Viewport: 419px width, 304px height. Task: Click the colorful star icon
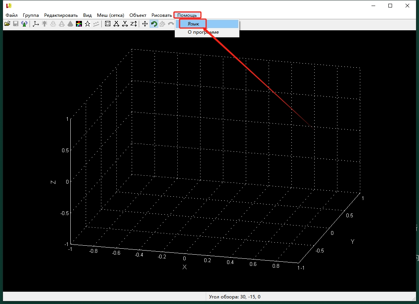(79, 24)
